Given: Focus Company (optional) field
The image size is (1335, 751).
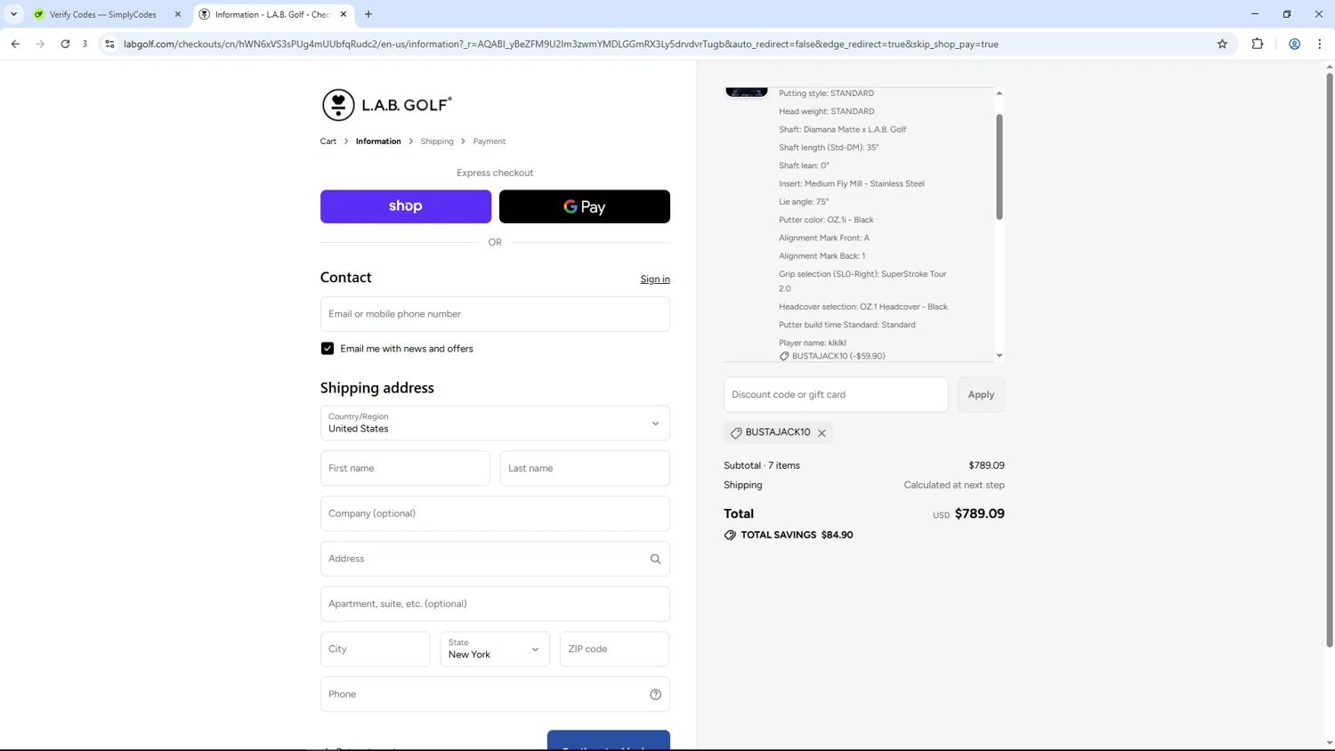Looking at the screenshot, I should [x=495, y=513].
